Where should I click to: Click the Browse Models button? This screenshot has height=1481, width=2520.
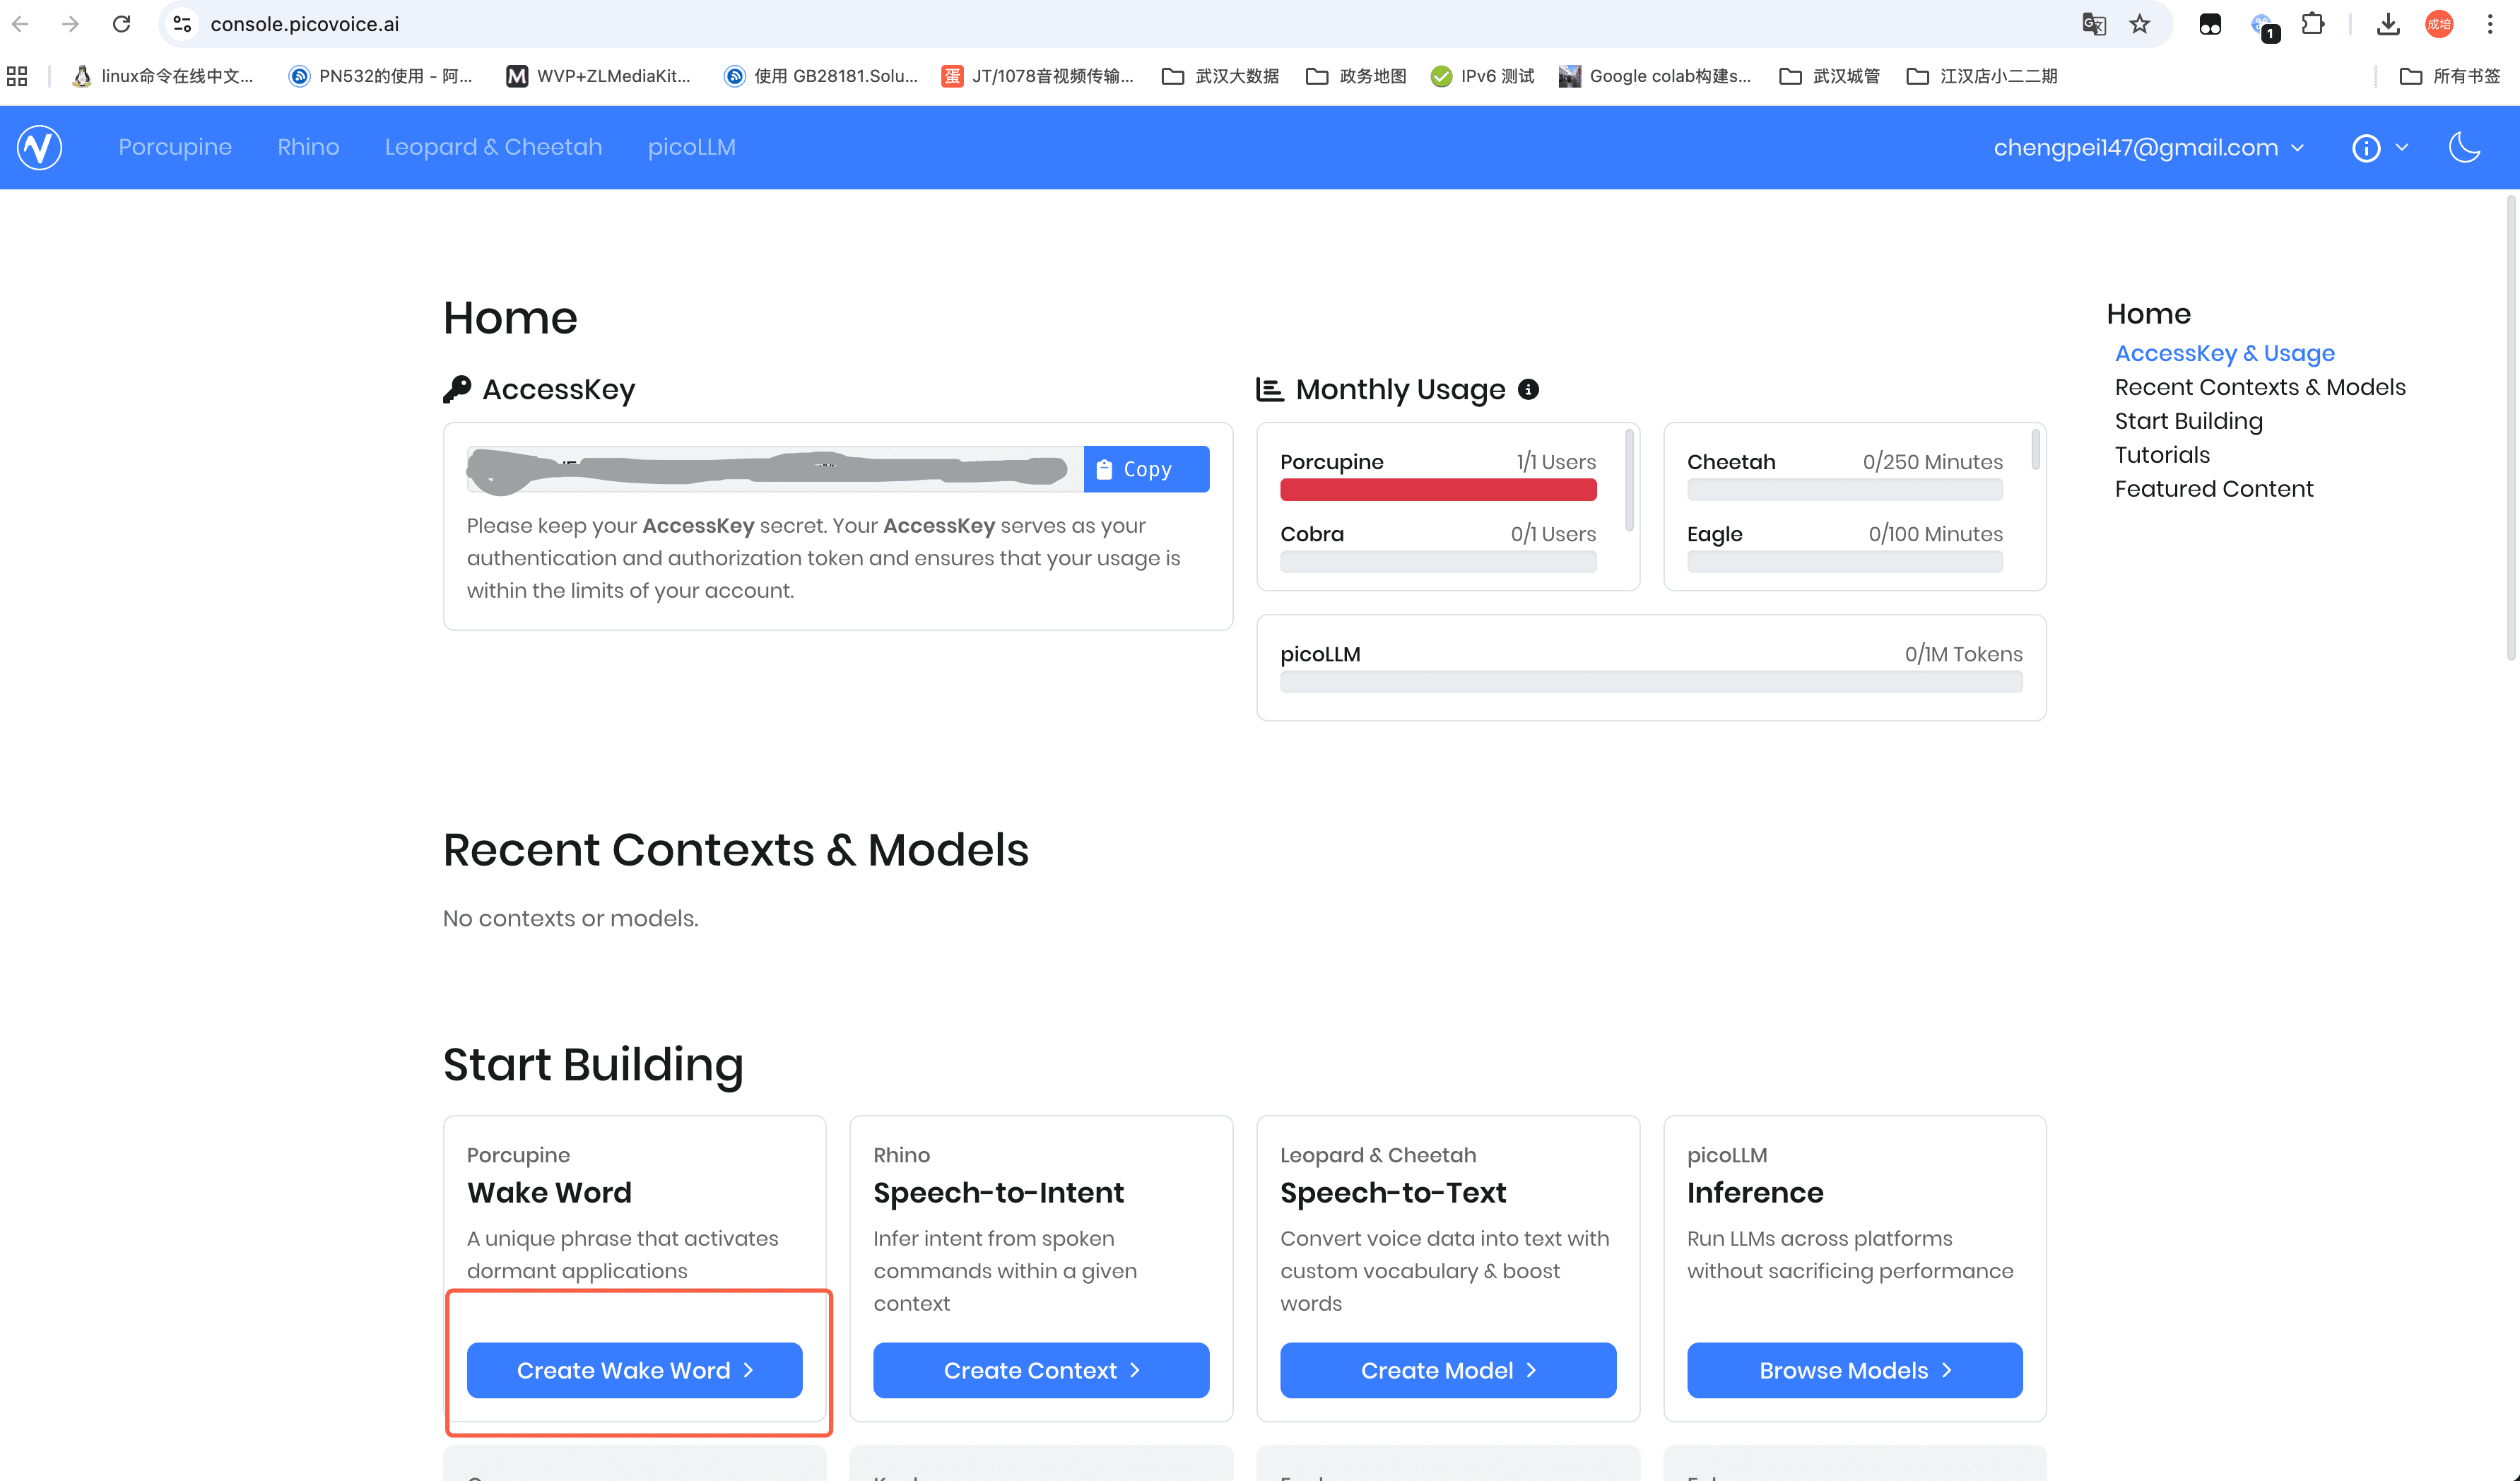tap(1854, 1370)
